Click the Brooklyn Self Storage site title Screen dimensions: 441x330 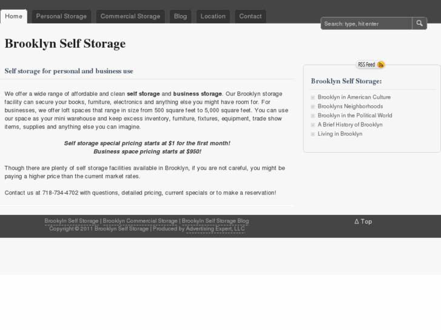click(x=65, y=44)
